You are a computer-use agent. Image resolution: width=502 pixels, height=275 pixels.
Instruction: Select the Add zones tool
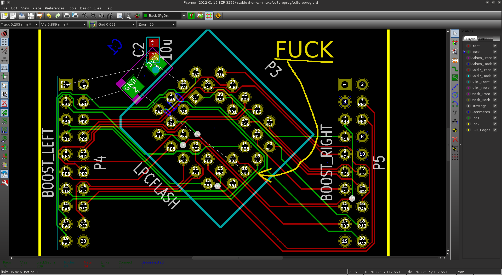click(455, 78)
